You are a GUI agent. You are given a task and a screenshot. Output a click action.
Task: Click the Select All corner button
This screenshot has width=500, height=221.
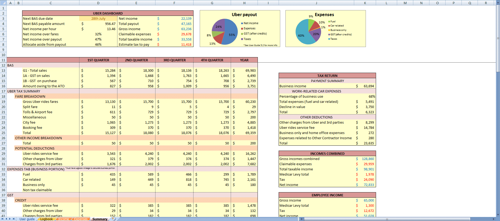pos(3,3)
